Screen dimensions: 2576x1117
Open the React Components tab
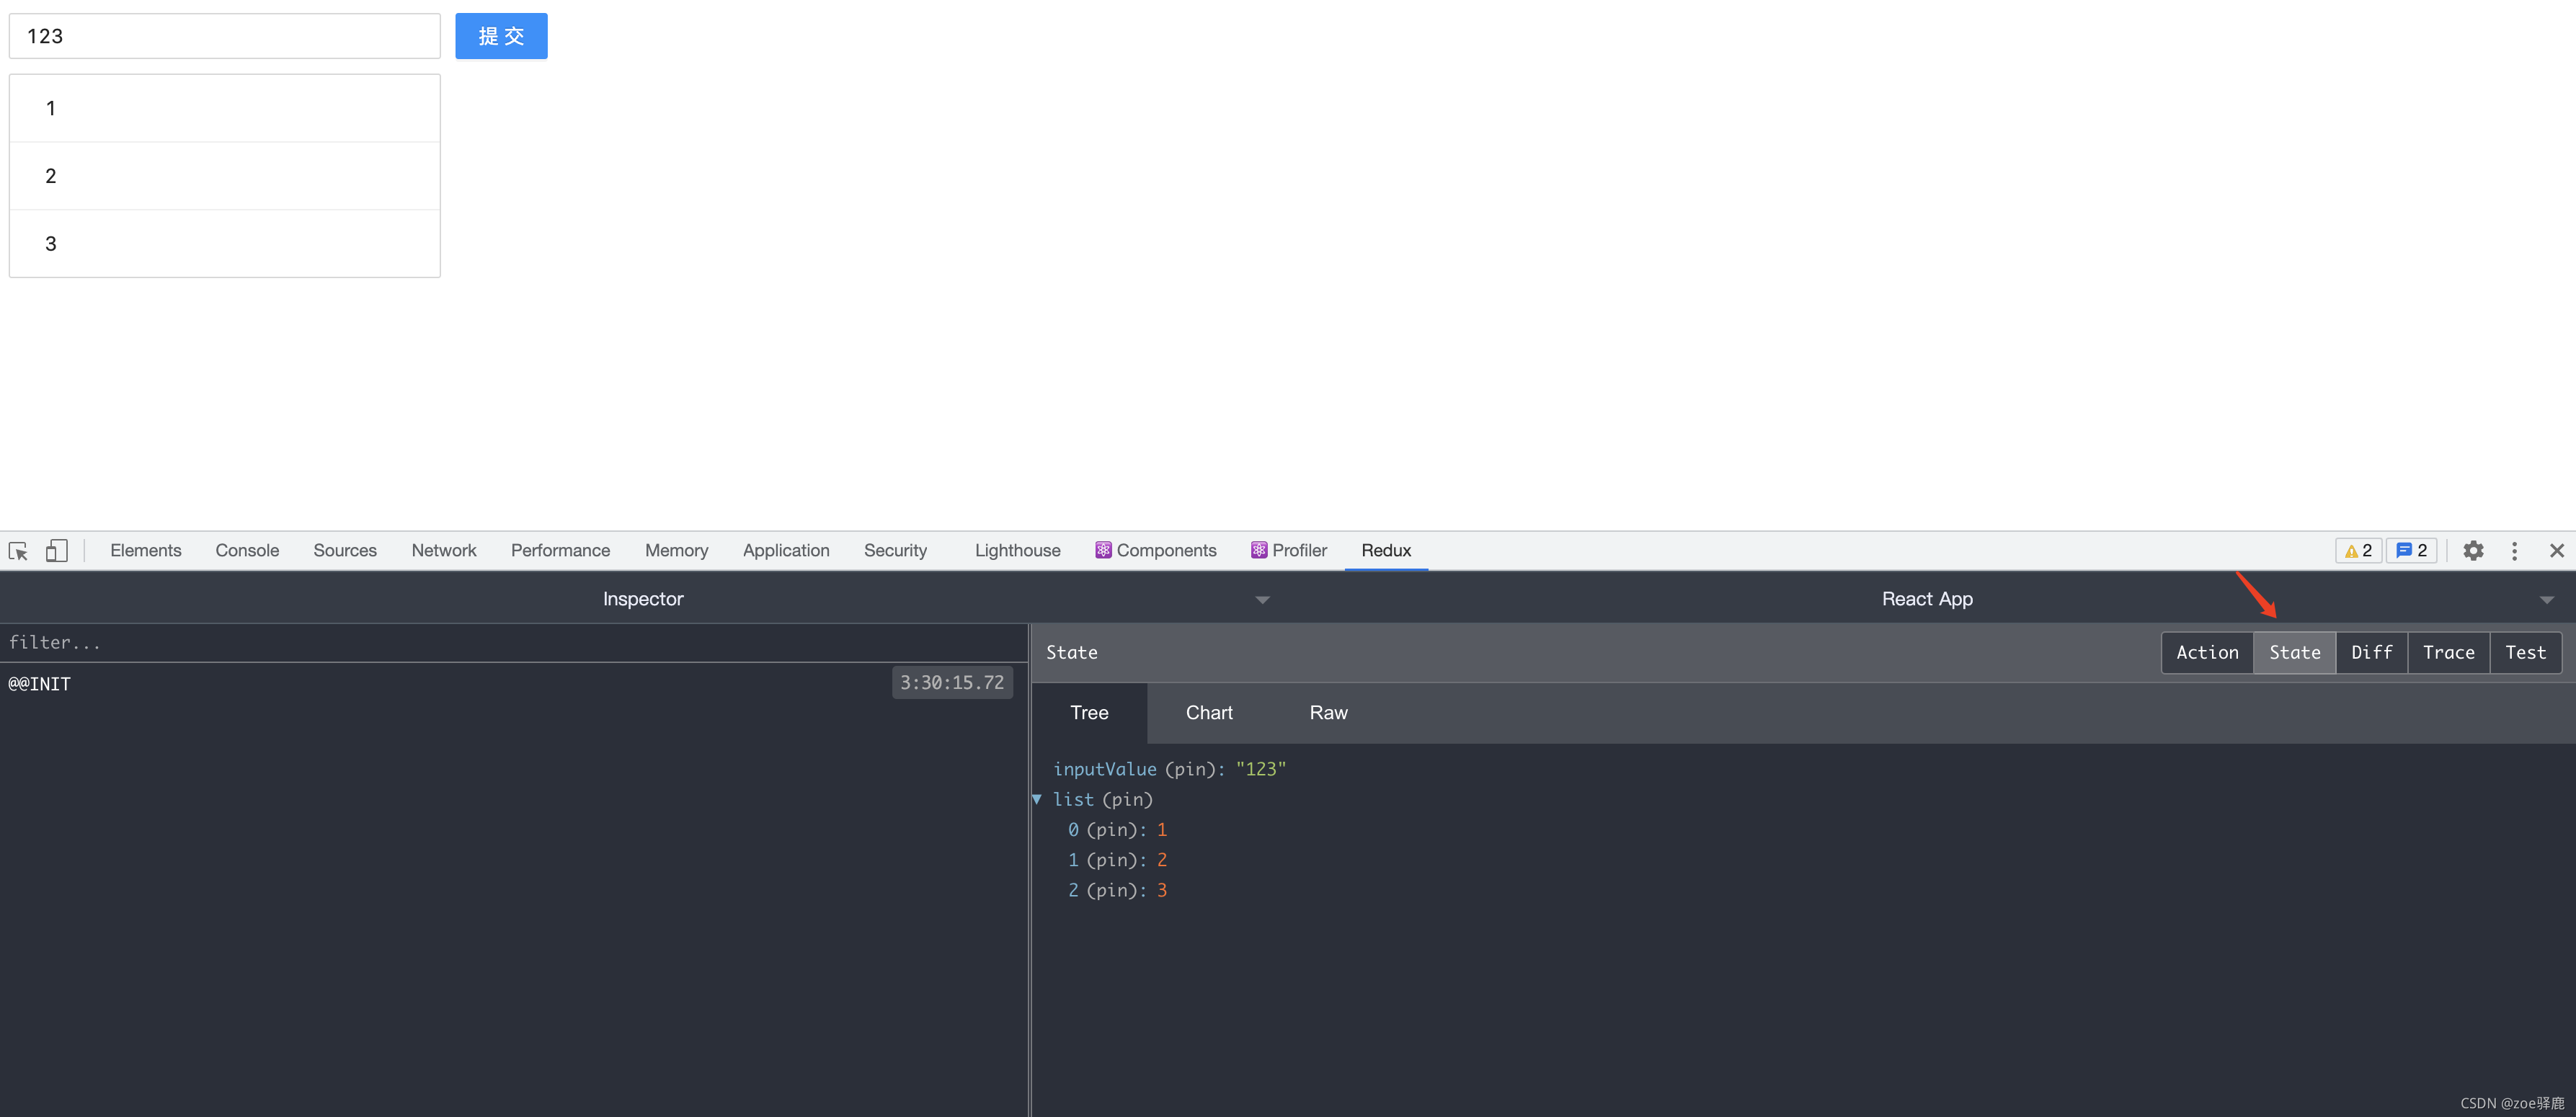tap(1155, 551)
